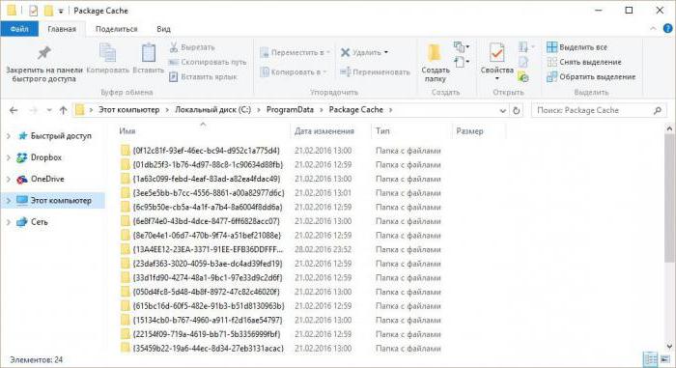
Task: Open help question mark icon
Action: click(x=667, y=29)
